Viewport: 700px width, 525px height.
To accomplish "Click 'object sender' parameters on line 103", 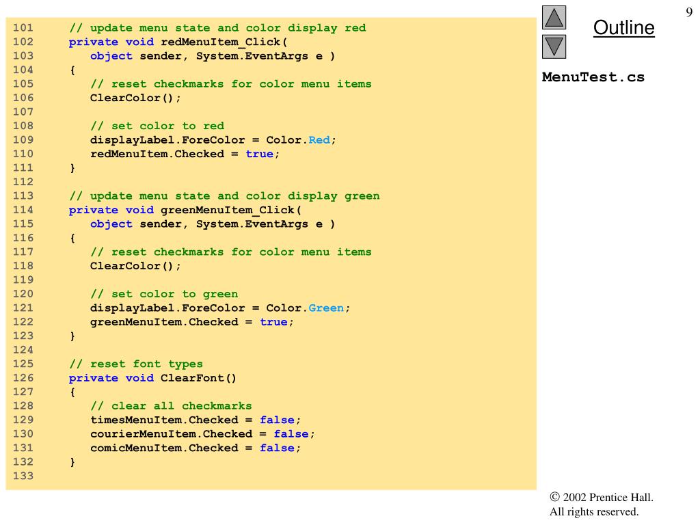I will [x=213, y=56].
